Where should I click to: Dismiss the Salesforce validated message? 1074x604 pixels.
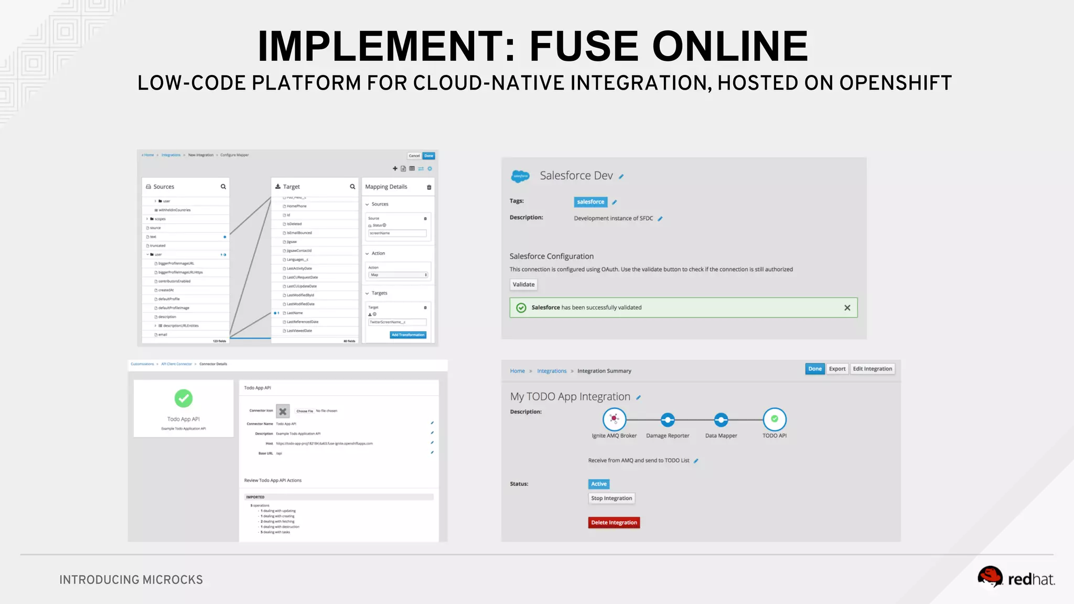click(847, 308)
